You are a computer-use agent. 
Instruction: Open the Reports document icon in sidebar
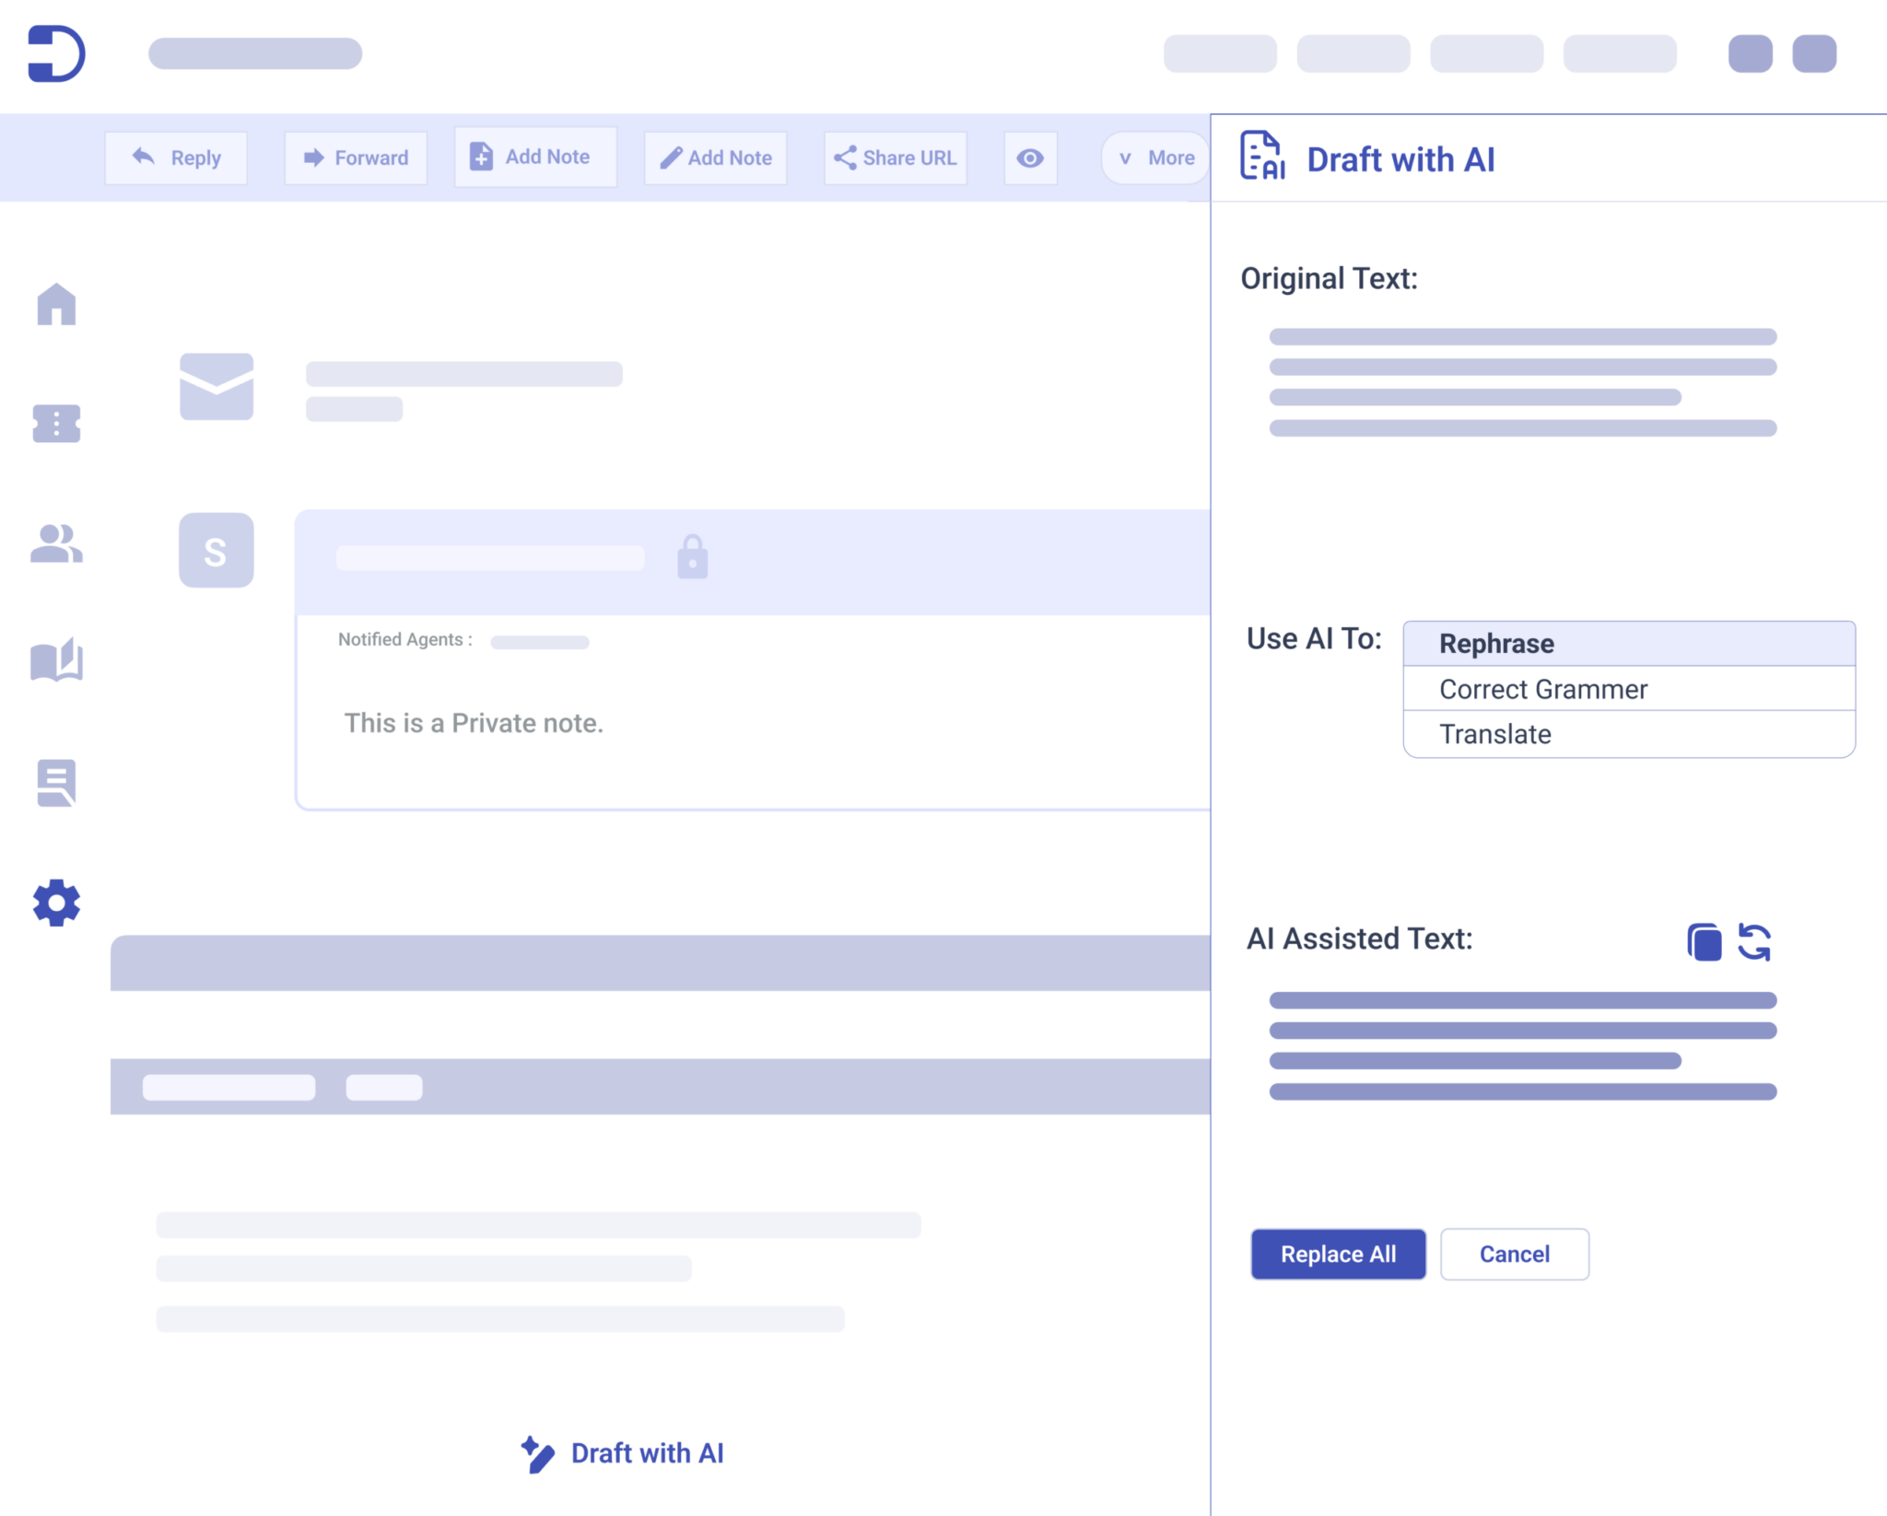tap(56, 783)
